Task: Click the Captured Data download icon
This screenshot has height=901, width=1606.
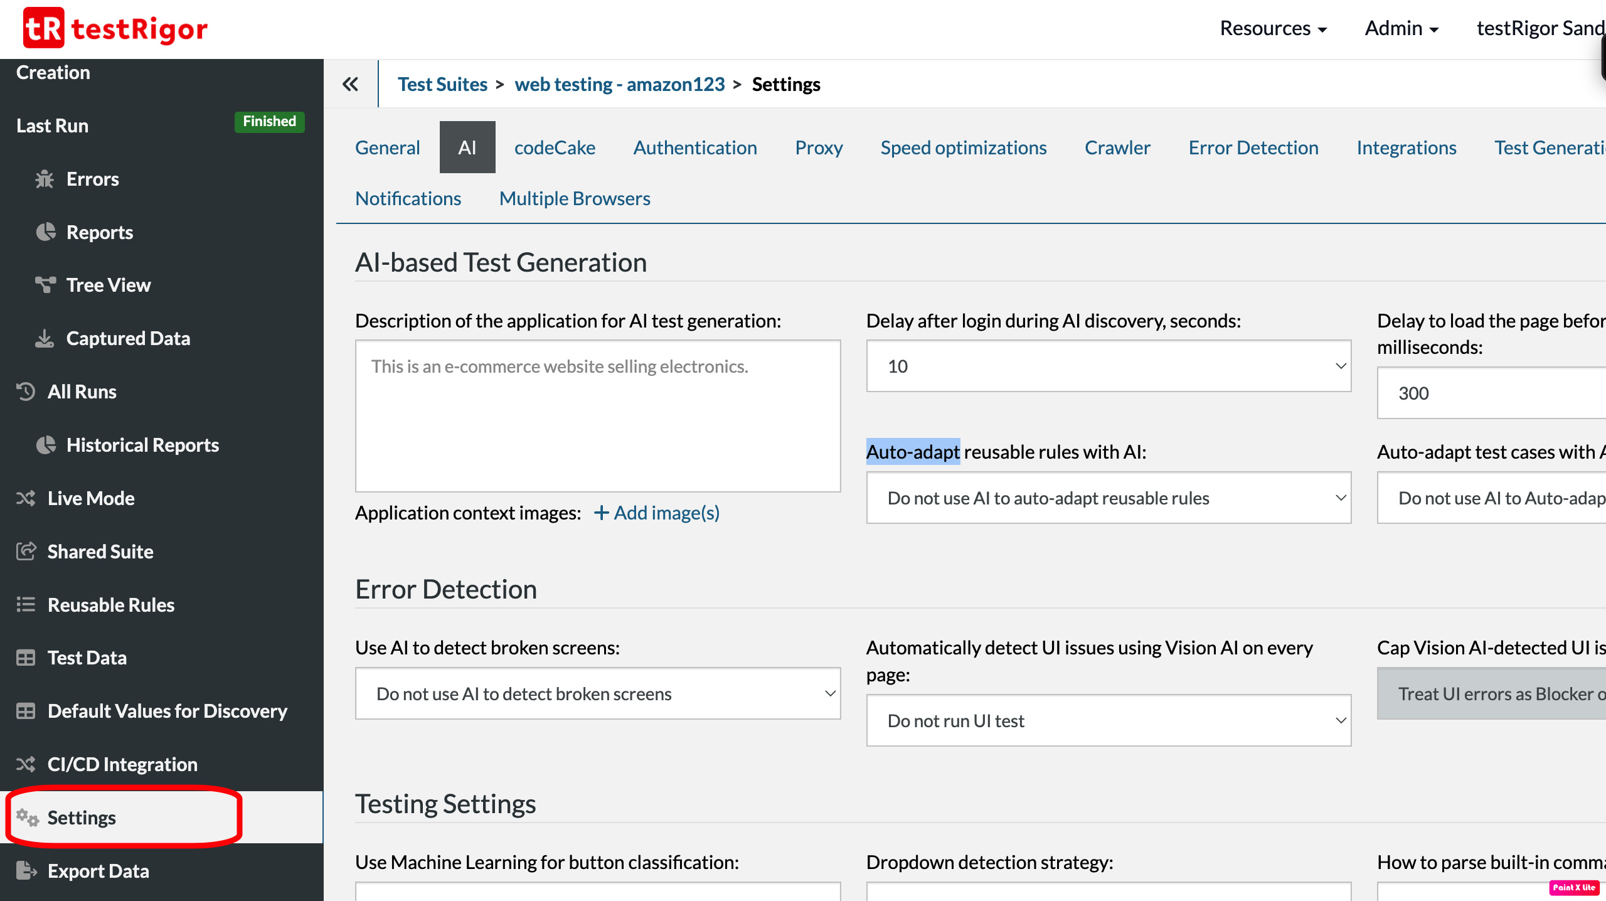Action: tap(45, 338)
